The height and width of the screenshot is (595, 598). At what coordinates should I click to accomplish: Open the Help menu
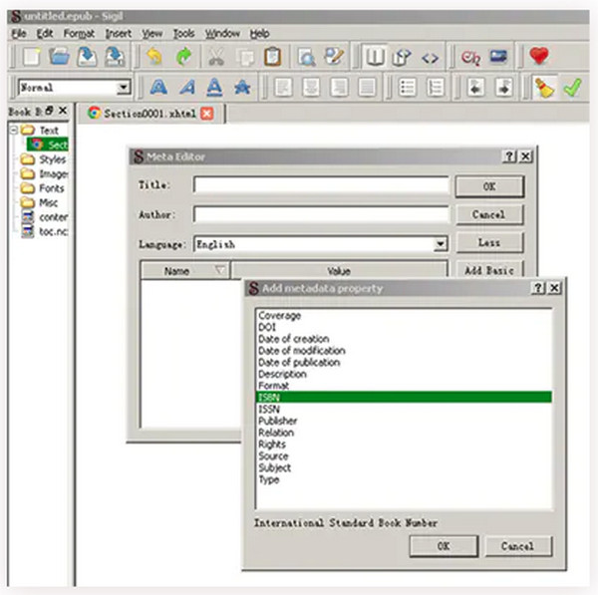tap(260, 34)
